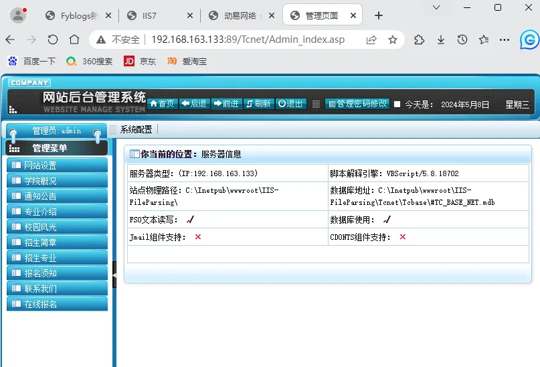
Task: Click the 后退 toolbar button
Action: (x=194, y=103)
